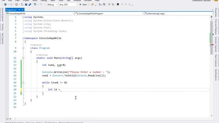Click the comment selected lines icon
This screenshot has height=123, width=219.
[x=104, y=4]
